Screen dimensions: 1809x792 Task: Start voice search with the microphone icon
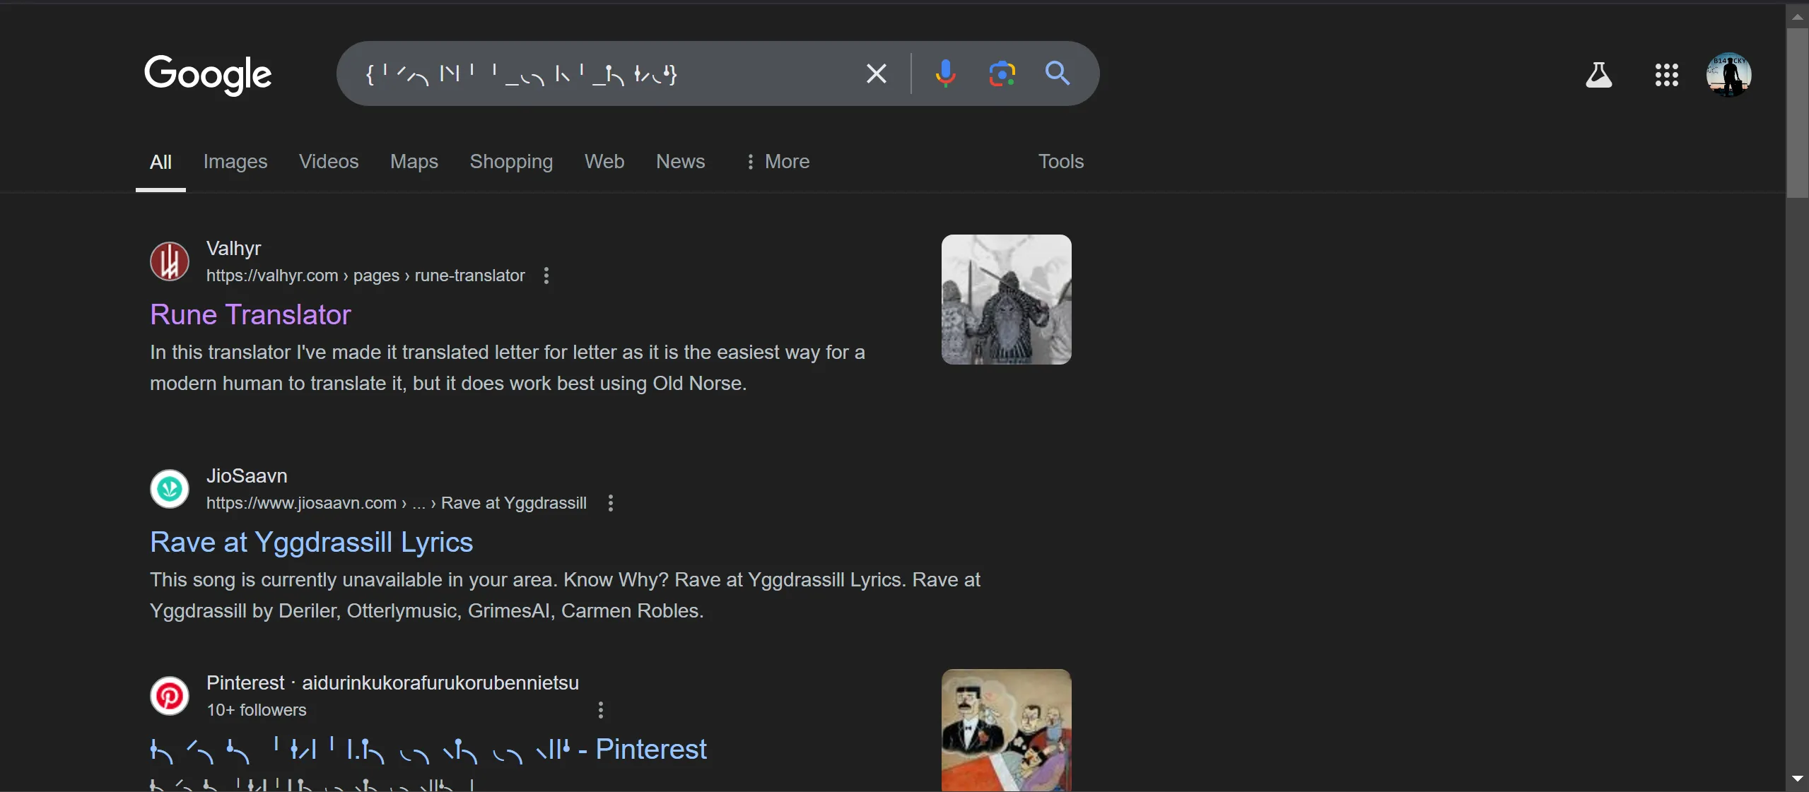point(945,73)
